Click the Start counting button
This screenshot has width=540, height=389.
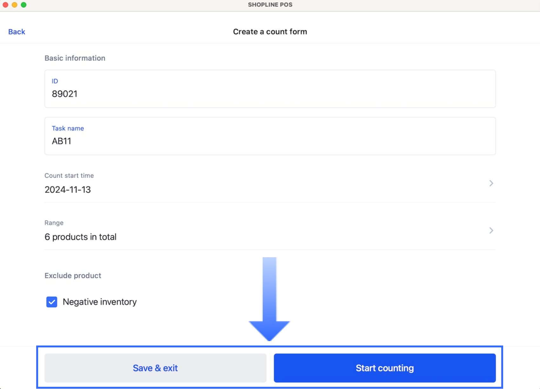click(x=384, y=368)
